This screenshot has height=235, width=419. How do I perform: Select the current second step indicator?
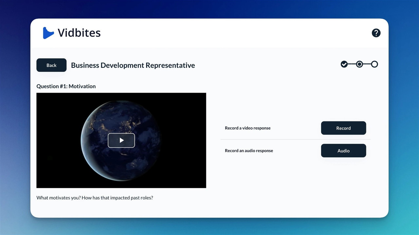[359, 64]
